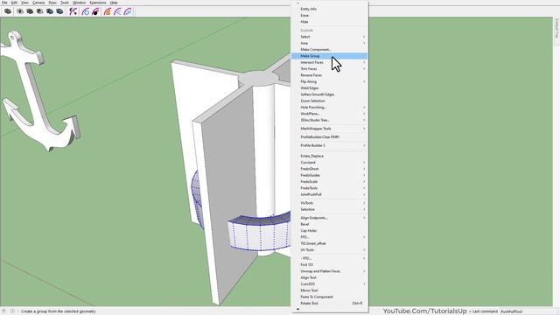This screenshot has width=560, height=315.
Task: Click the anchor model in the viewport
Action: click(39, 91)
